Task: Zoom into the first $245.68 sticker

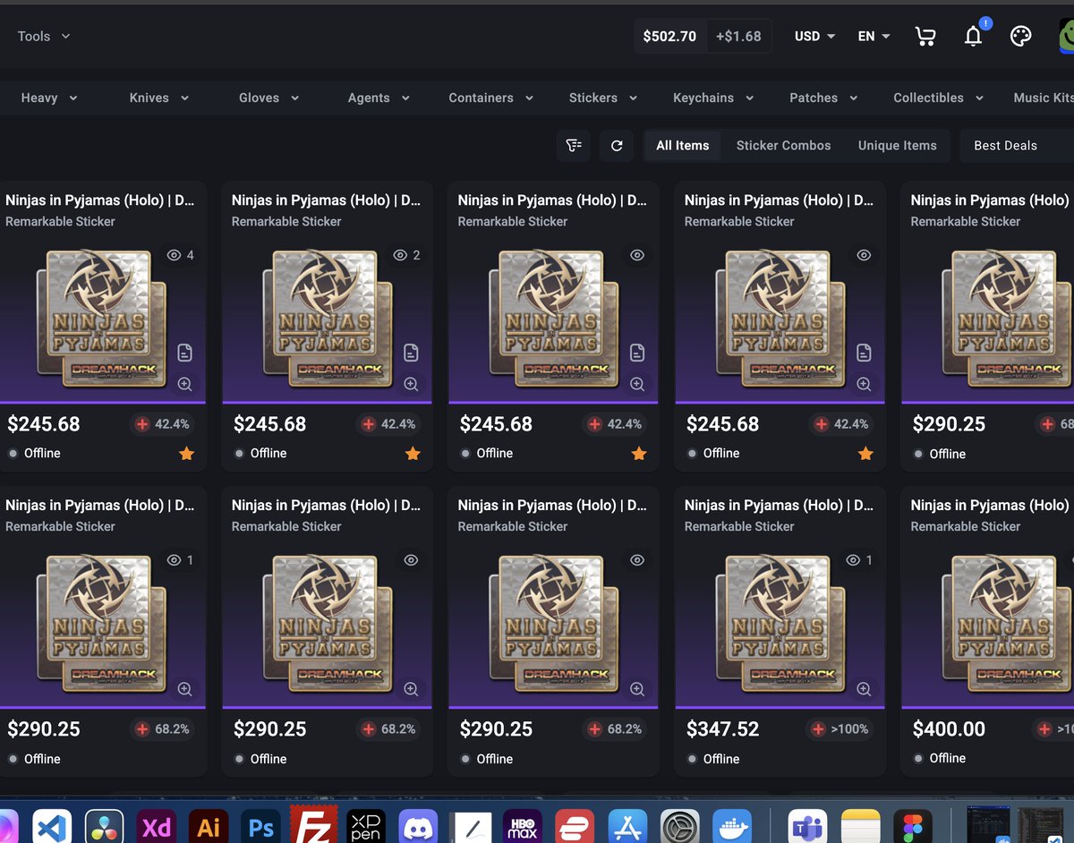Action: point(184,384)
